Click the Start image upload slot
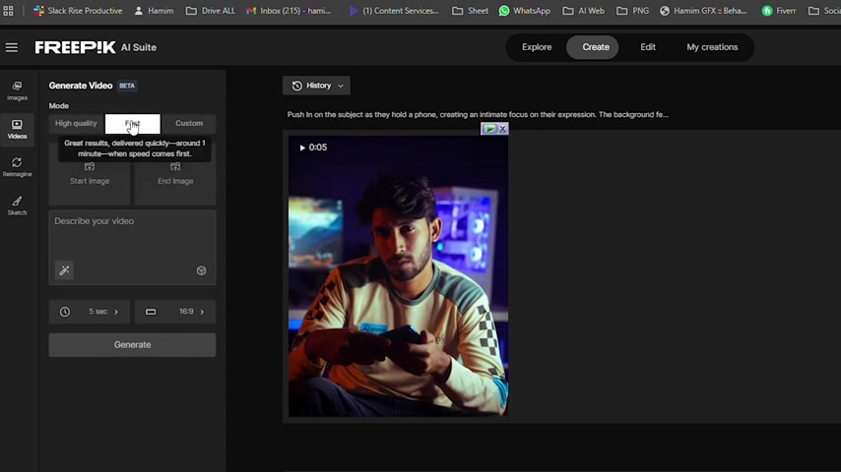The width and height of the screenshot is (841, 472). (90, 175)
